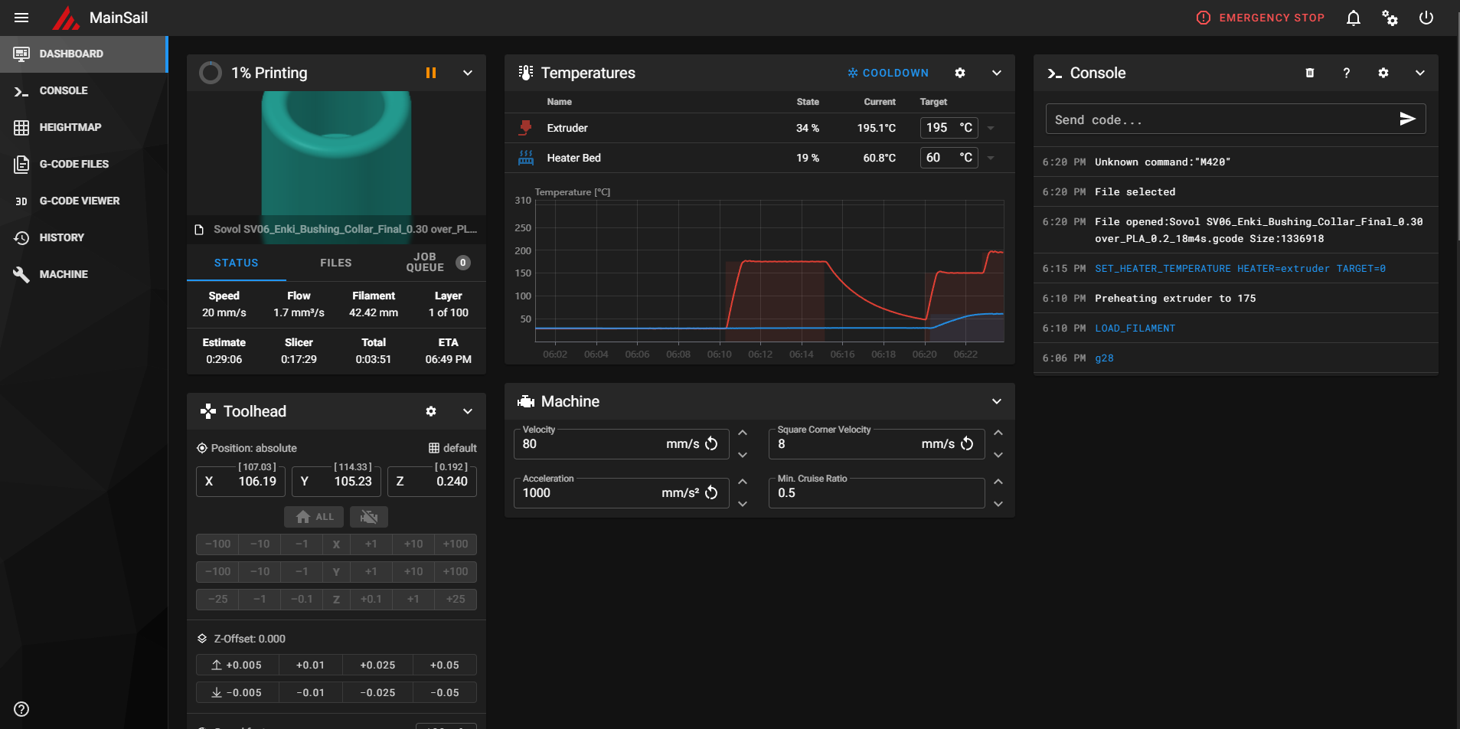Collapse the Machine panel
This screenshot has width=1460, height=729.
pos(997,401)
